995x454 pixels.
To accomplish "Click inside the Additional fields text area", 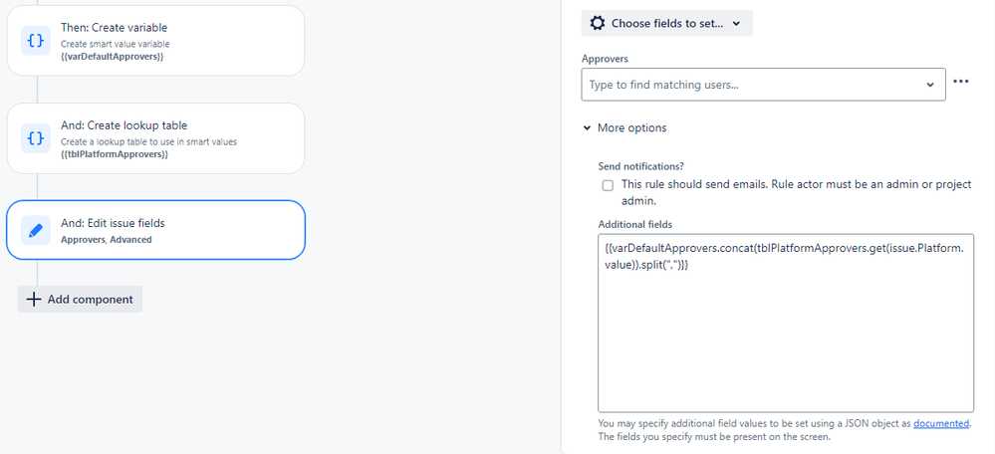I will tap(786, 324).
